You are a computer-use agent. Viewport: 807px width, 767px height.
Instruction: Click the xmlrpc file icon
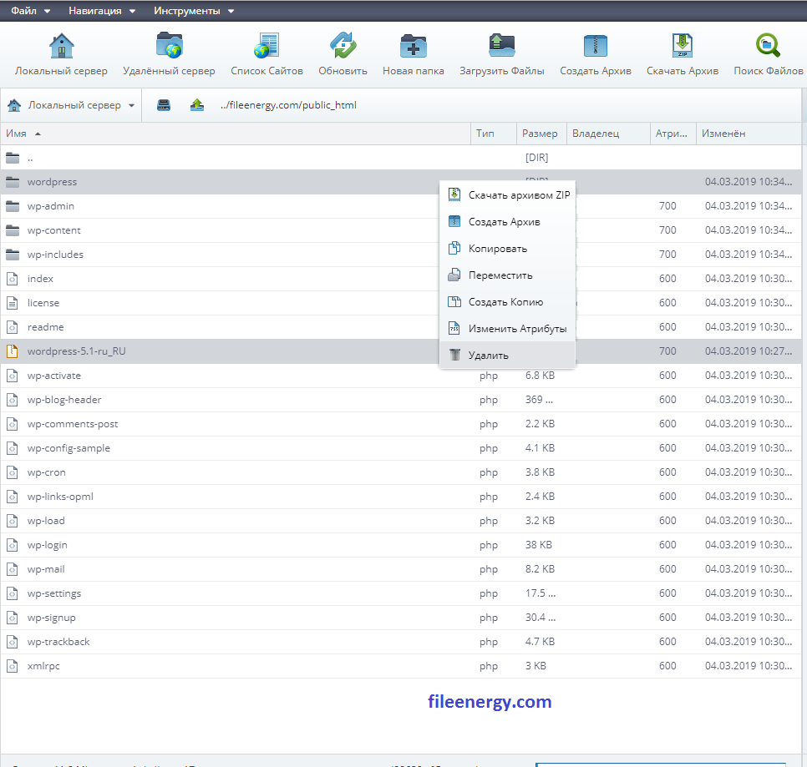[x=13, y=666]
